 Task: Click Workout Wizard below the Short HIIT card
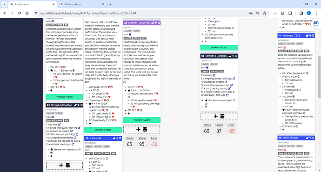142,120
